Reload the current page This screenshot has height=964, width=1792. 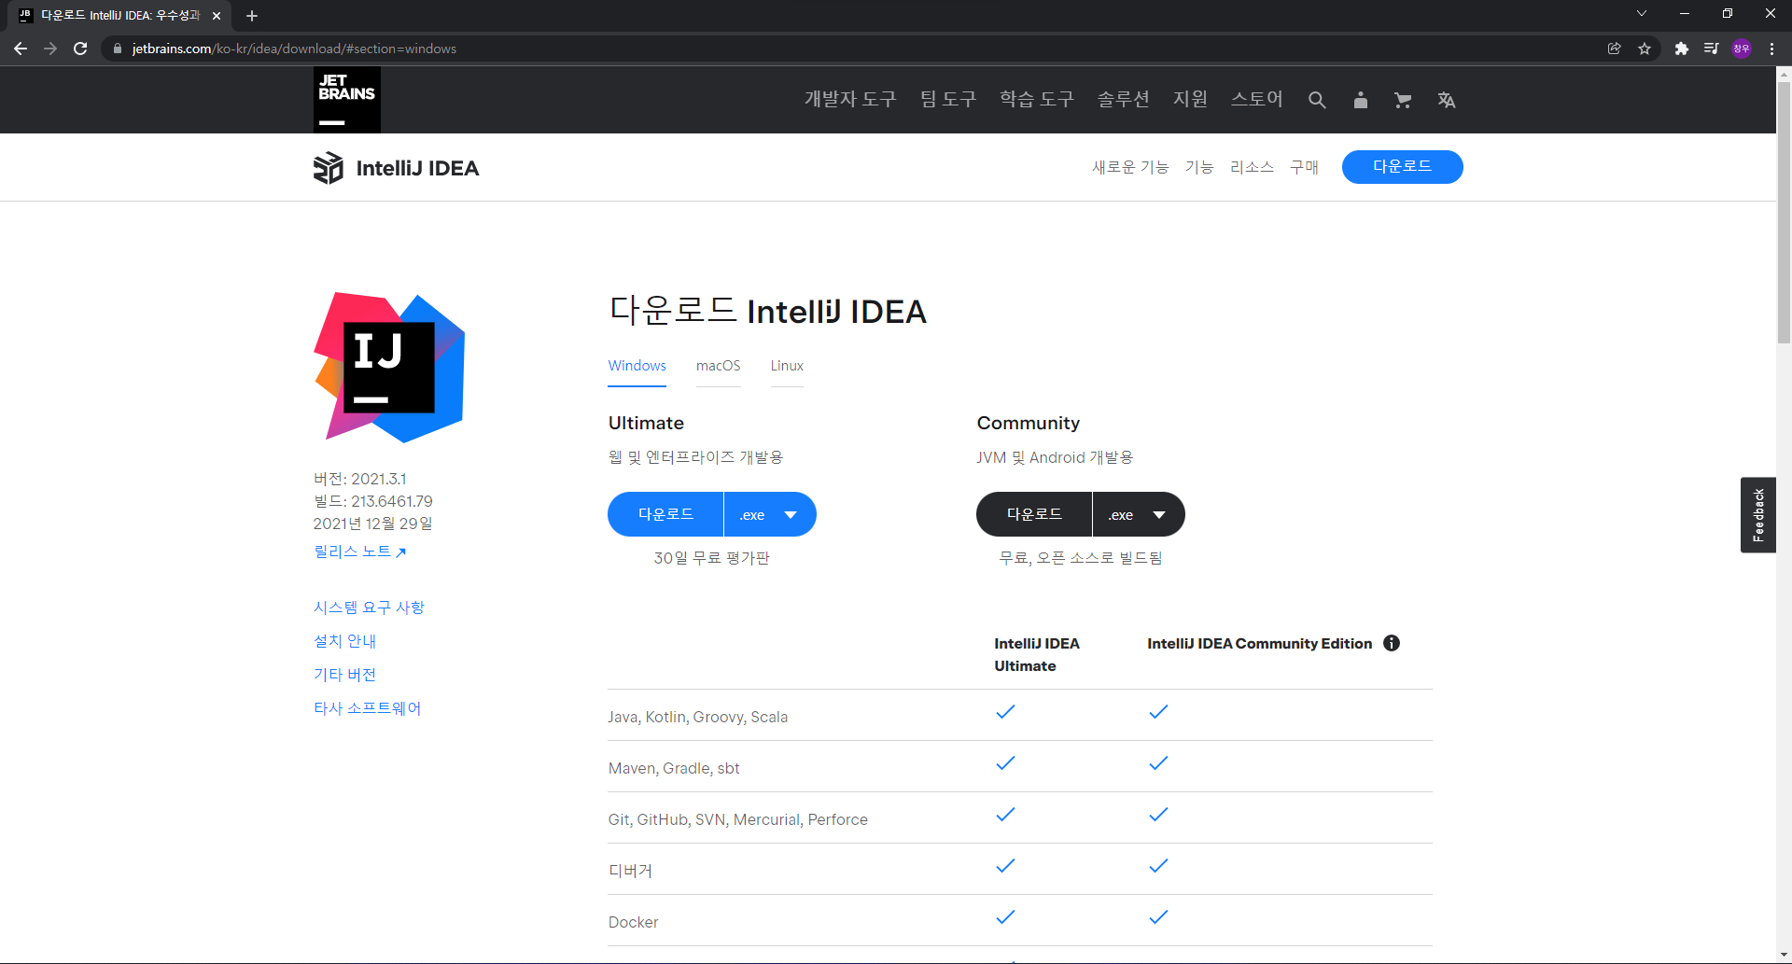[x=80, y=49]
